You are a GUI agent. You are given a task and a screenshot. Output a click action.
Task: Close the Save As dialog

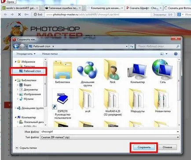176,39
